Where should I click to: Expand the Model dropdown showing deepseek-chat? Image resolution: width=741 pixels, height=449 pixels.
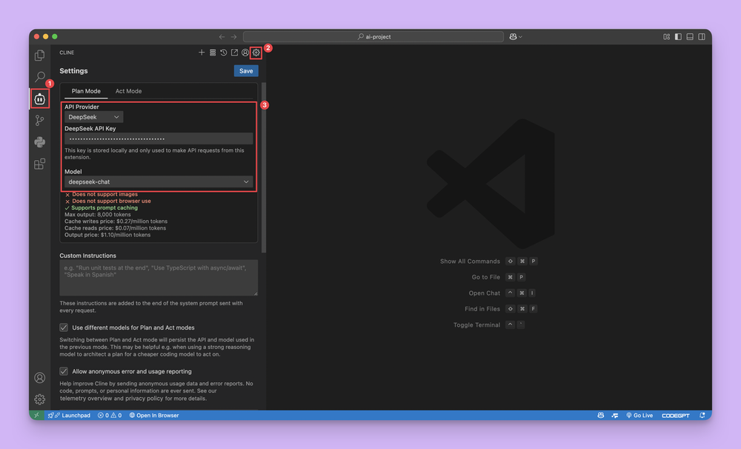tap(158, 182)
